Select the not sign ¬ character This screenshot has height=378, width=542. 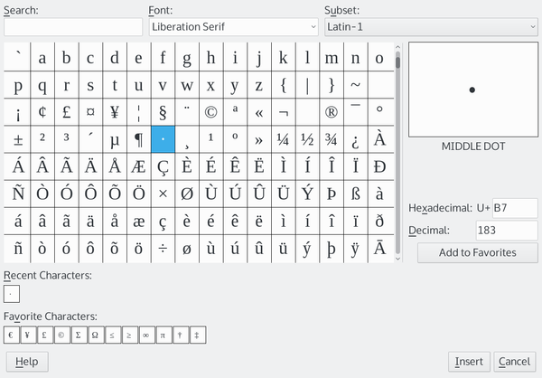pyautogui.click(x=283, y=112)
